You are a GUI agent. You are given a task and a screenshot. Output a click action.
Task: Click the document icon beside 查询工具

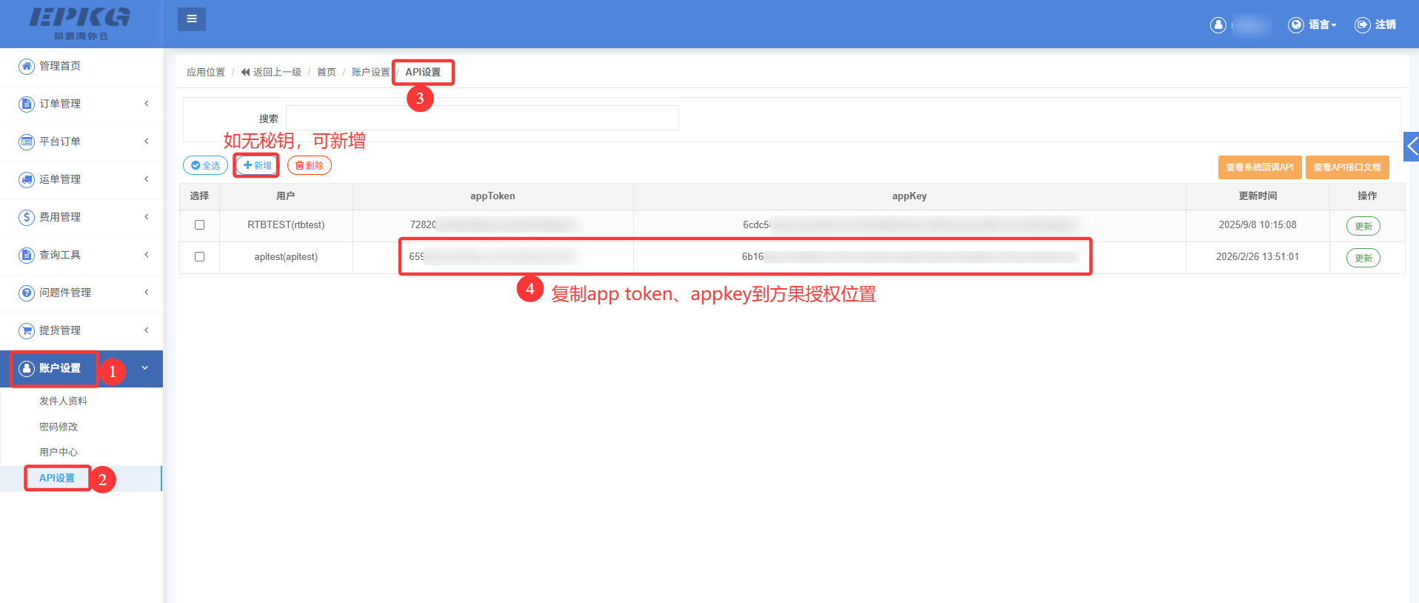pos(27,255)
